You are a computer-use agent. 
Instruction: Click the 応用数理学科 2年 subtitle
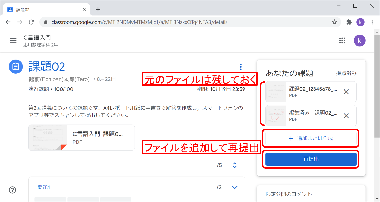[x=41, y=45]
